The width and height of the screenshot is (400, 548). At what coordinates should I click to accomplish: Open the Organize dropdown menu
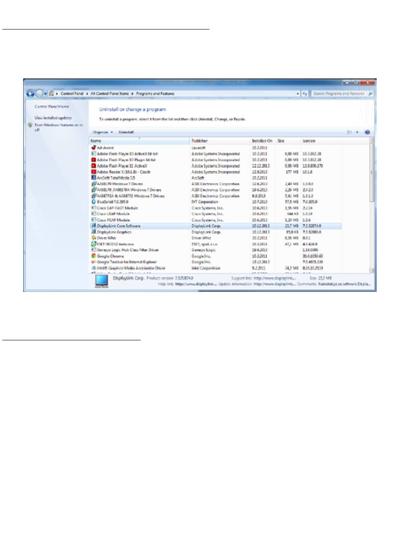(103, 132)
